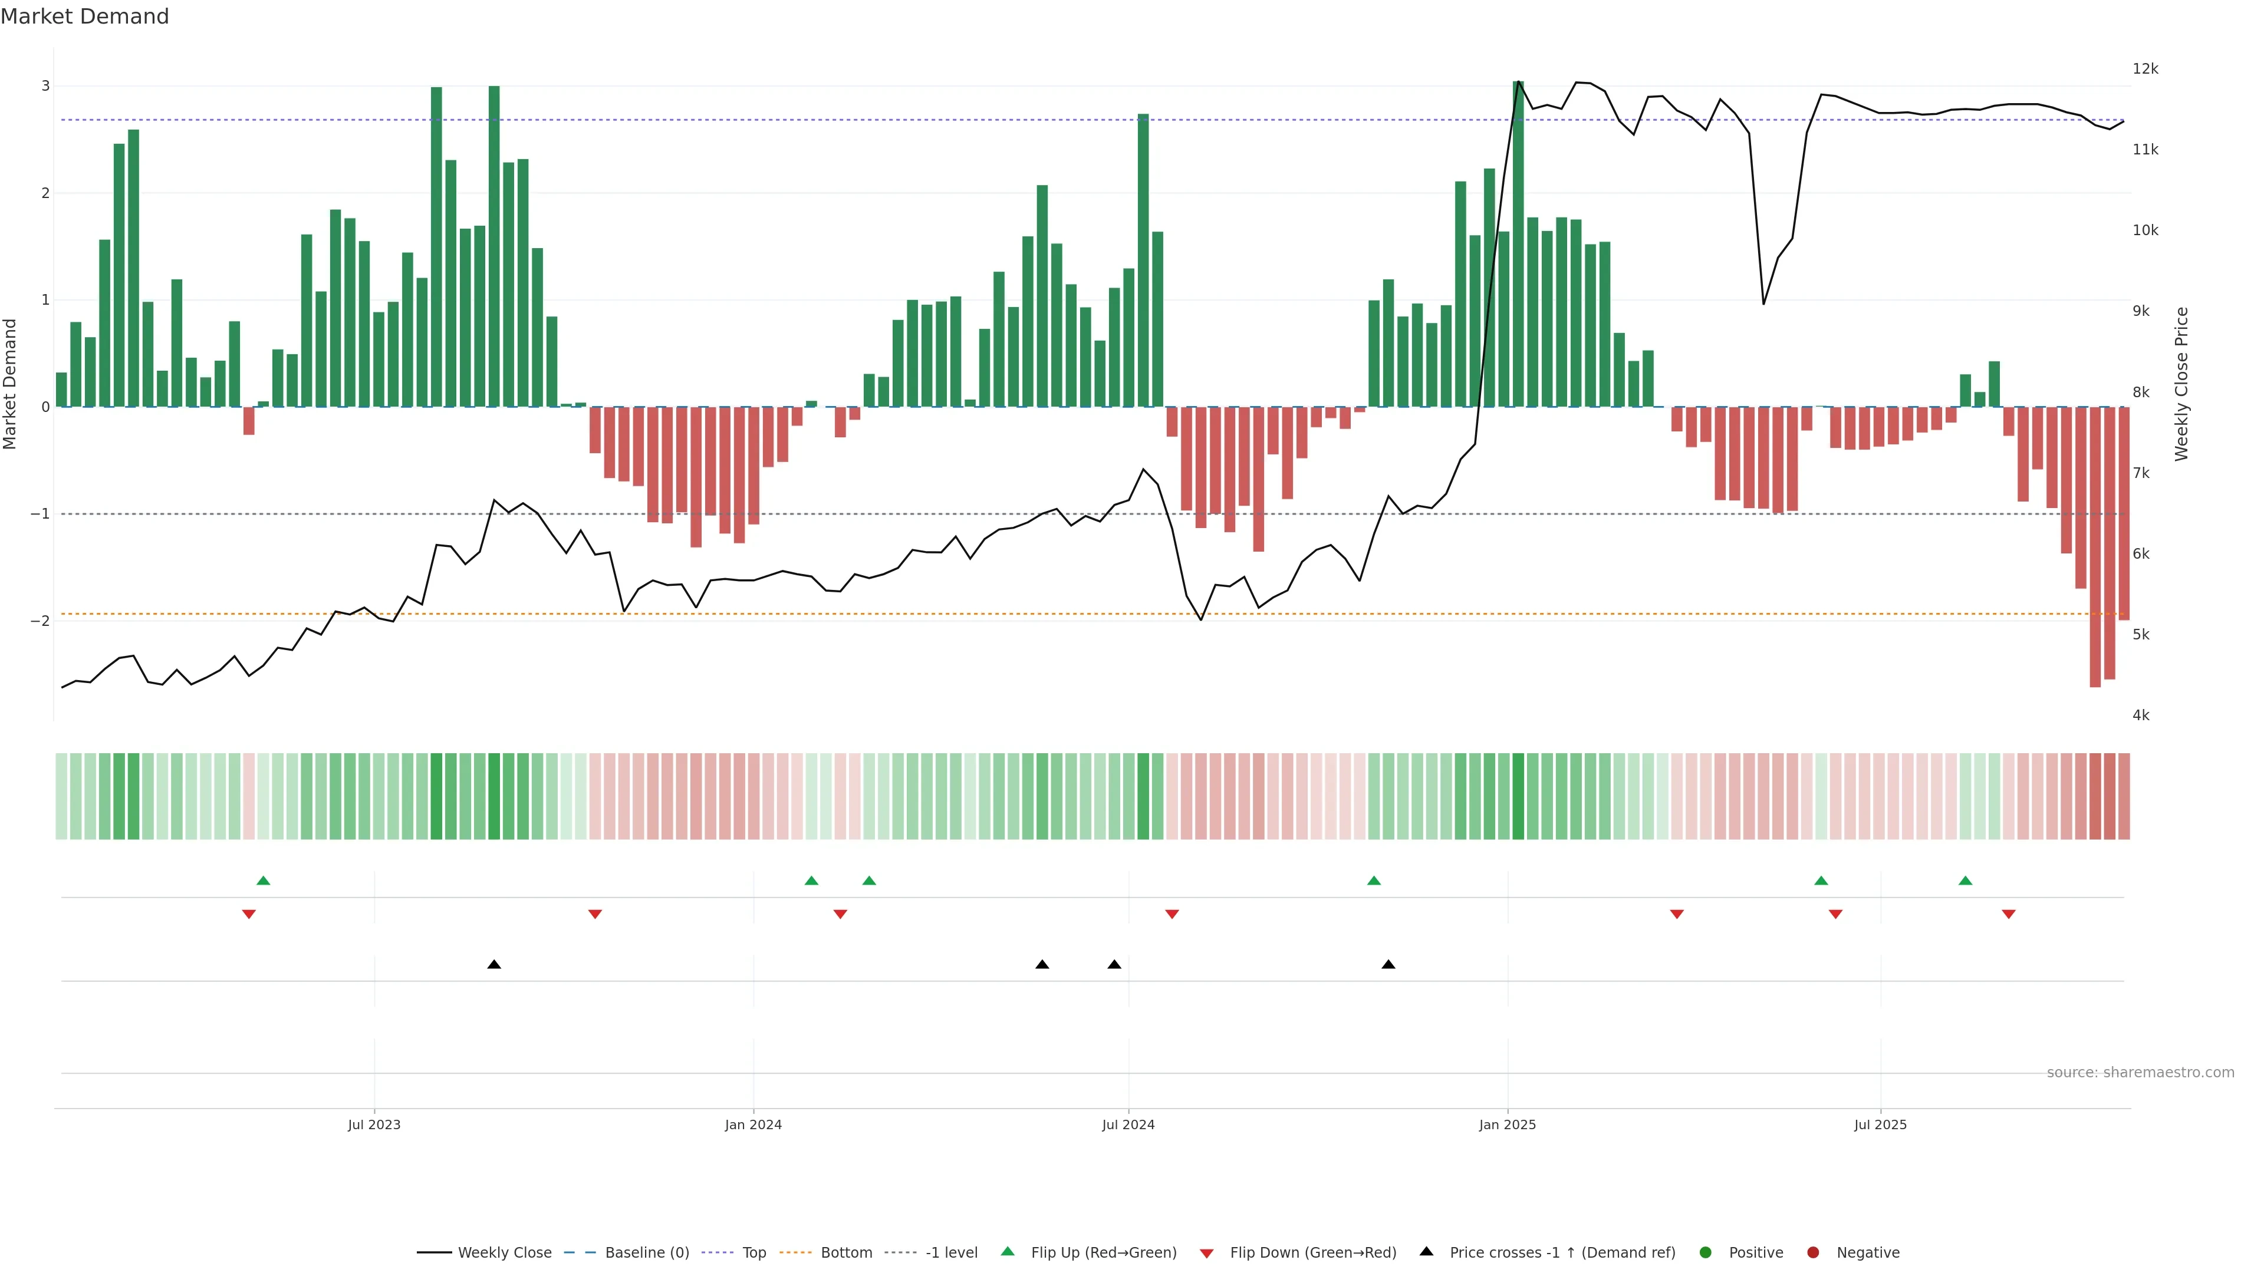Click the black triangle marker before Jan 2025
The image size is (2264, 1273).
pos(1388,965)
